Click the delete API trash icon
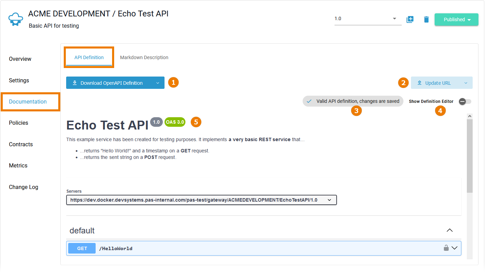The width and height of the screenshot is (485, 272). [426, 19]
